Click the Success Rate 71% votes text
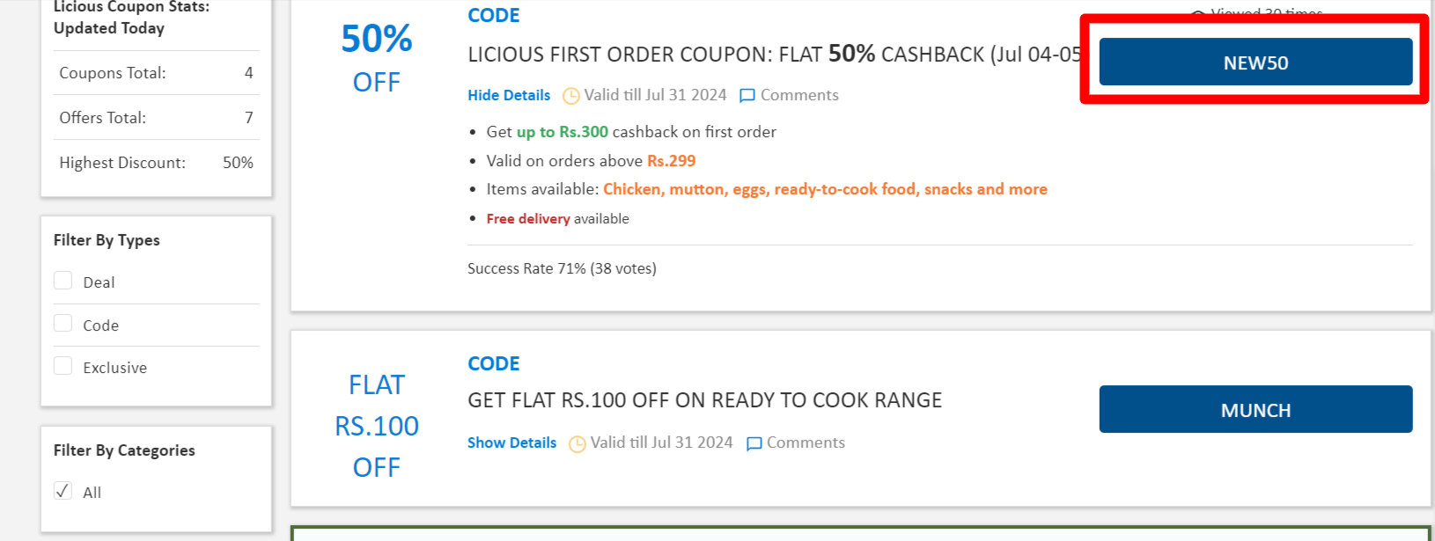The width and height of the screenshot is (1435, 541). 562,268
